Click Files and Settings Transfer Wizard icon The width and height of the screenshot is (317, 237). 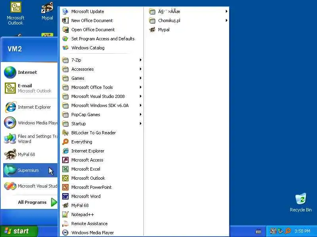click(x=10, y=139)
